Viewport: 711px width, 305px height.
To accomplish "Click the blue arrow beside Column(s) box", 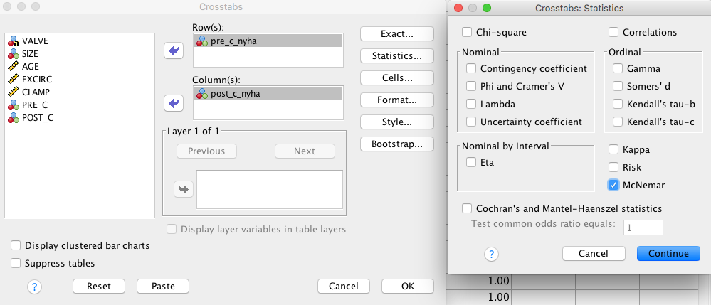I will click(x=174, y=103).
